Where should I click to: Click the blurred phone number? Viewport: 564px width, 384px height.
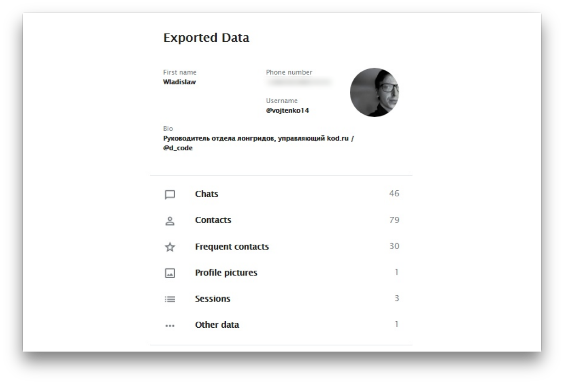[x=299, y=82]
